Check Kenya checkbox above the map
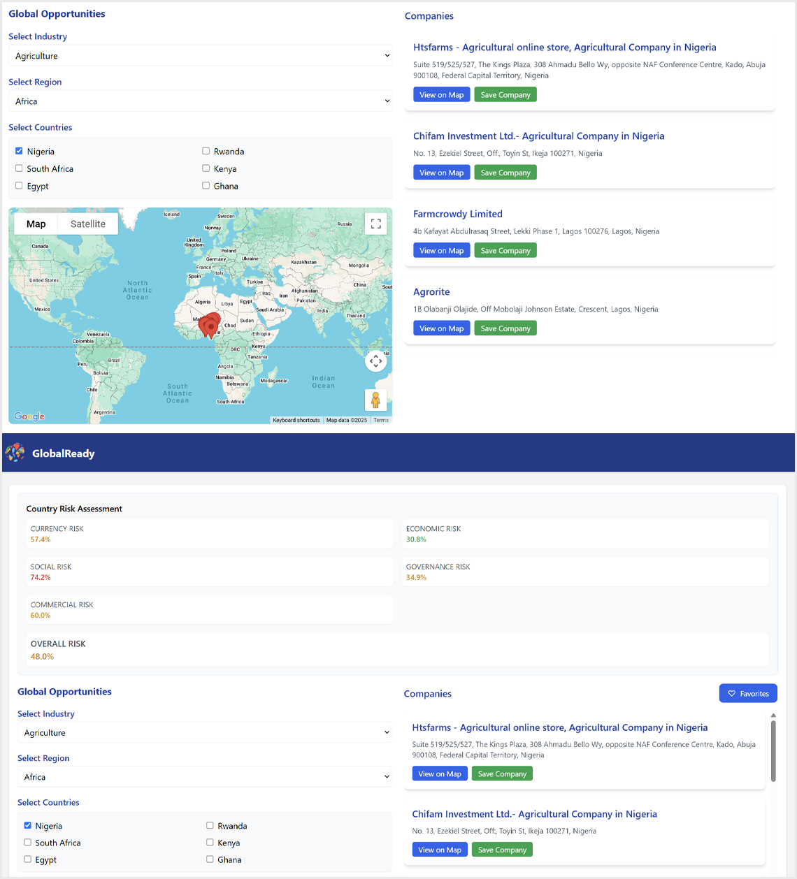Screen dimensions: 797x879 click(206, 168)
